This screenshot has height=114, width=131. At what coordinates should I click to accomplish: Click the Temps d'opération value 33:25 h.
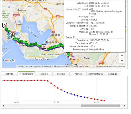tap(93, 26)
